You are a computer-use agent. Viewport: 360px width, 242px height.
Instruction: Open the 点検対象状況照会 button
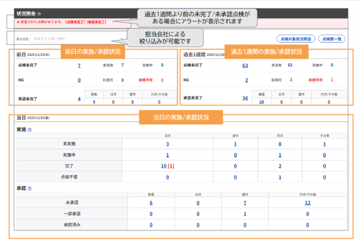(296, 39)
